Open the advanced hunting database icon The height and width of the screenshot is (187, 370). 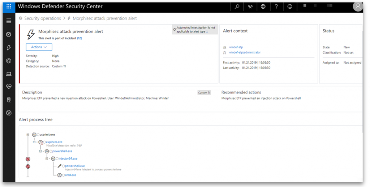(x=9, y=100)
